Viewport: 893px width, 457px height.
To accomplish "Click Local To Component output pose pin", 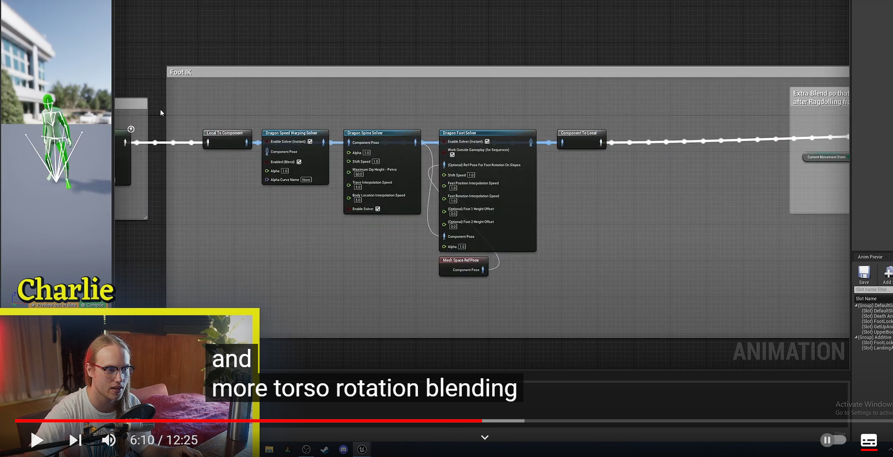I will click(246, 142).
